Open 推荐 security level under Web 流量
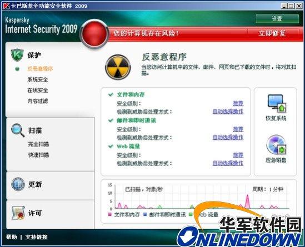This screenshot has width=305, height=247. point(238,155)
